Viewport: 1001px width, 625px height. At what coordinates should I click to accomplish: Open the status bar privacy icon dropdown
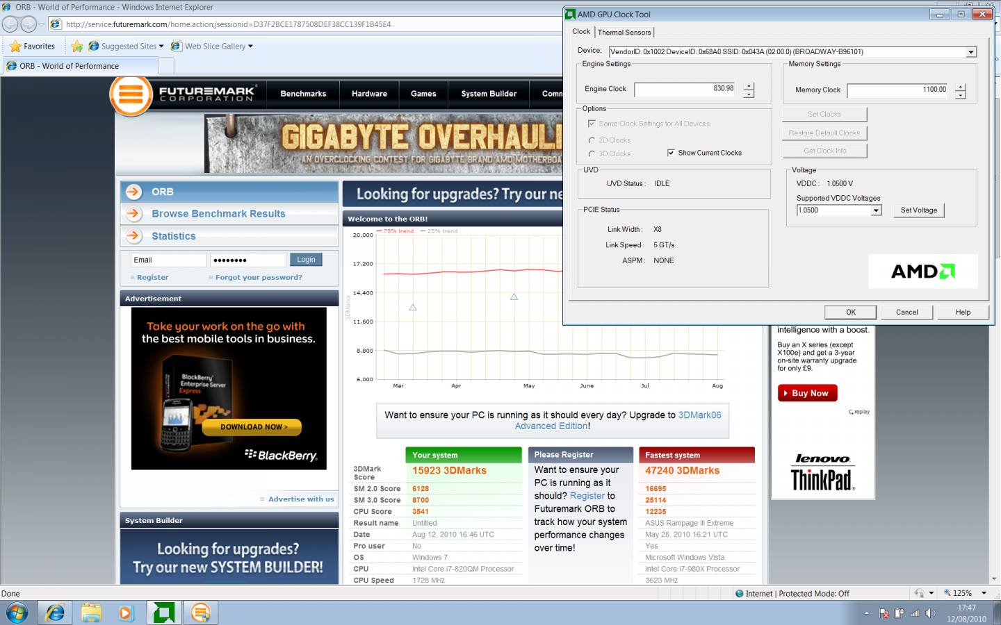[x=931, y=593]
